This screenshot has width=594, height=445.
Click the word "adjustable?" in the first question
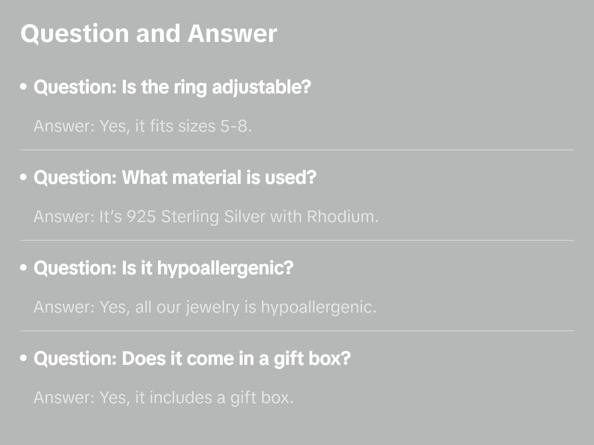pos(261,87)
